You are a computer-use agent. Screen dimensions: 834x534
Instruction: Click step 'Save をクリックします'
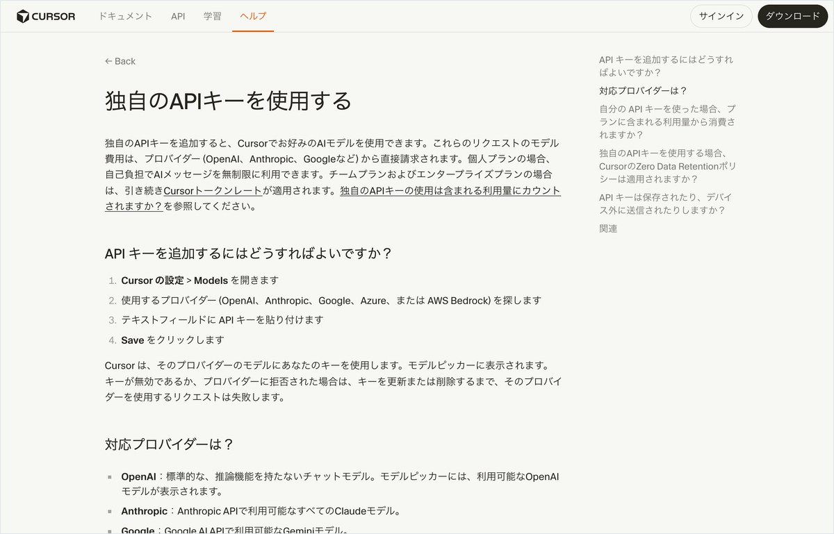(173, 340)
